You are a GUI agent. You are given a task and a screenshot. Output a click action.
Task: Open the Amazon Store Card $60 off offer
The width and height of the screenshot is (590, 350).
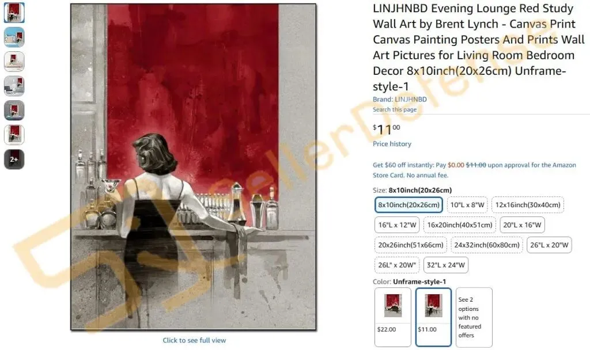(474, 170)
